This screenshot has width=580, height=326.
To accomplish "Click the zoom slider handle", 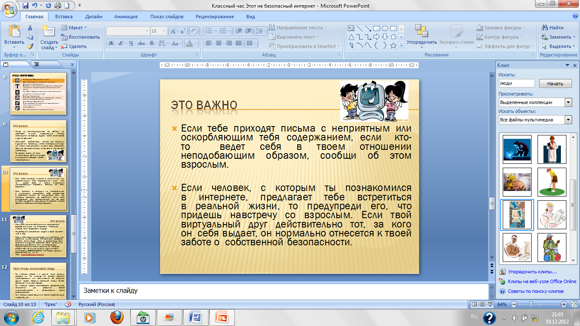I will coord(531,304).
